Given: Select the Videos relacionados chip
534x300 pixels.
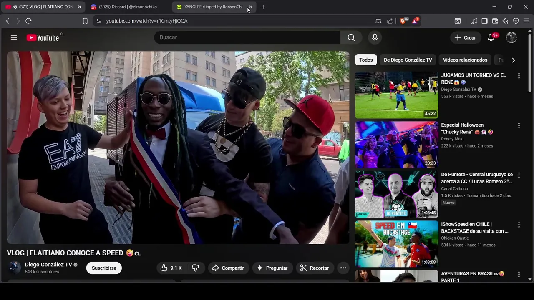Looking at the screenshot, I should coord(465,60).
